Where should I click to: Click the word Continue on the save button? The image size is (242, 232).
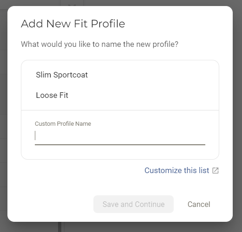click(x=150, y=204)
